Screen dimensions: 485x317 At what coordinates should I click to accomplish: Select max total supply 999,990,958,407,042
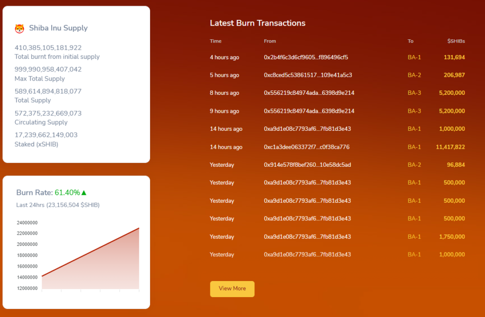[48, 69]
